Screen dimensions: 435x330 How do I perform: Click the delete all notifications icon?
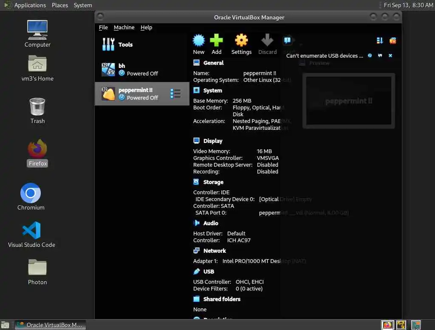(393, 41)
